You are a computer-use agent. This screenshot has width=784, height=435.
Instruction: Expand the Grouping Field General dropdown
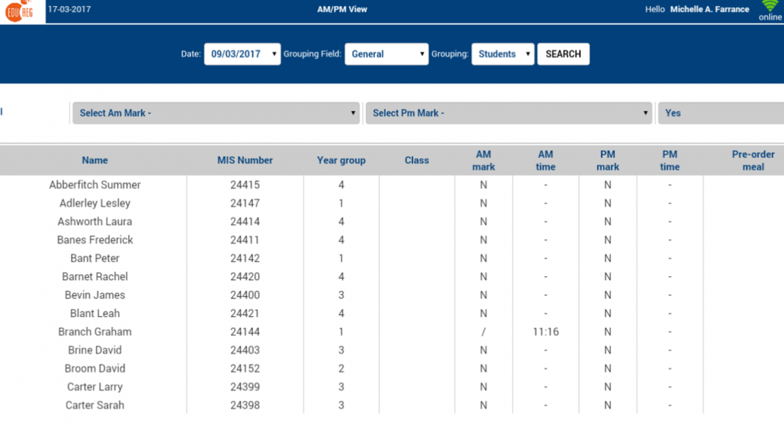pos(387,54)
